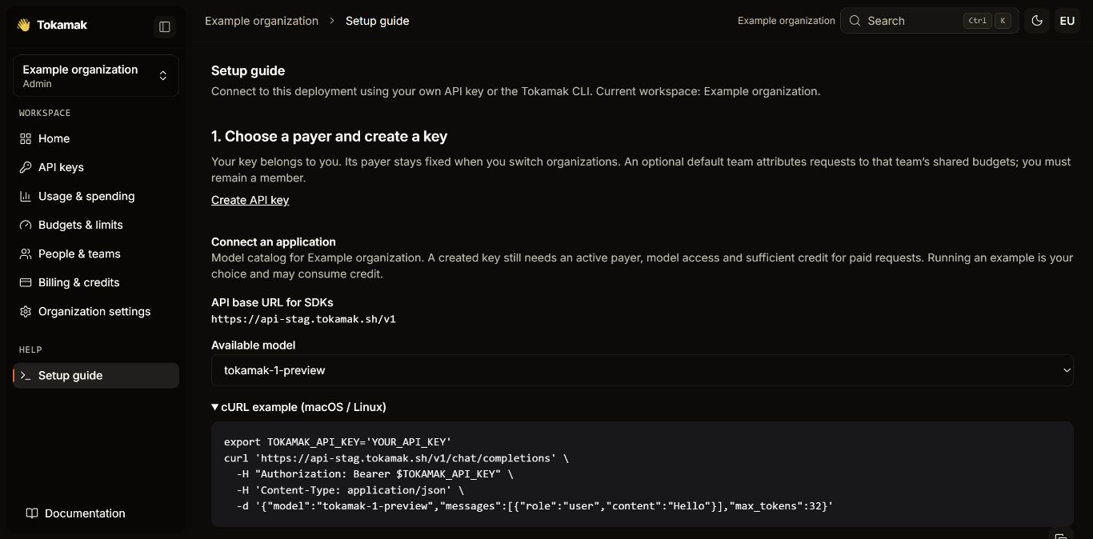This screenshot has width=1093, height=539.
Task: Click the Usage & spending chart icon
Action: [x=26, y=196]
